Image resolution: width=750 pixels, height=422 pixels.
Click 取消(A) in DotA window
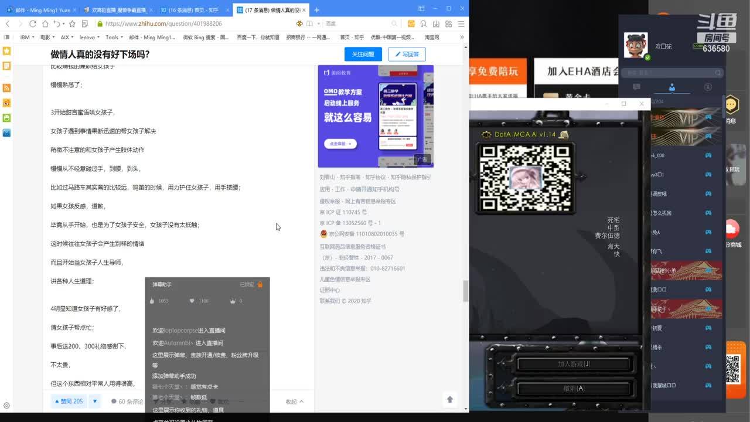click(x=574, y=389)
